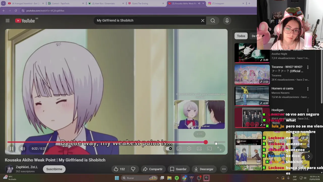Click the address bar URL
Image resolution: width=323 pixels, height=182 pixels.
coord(45,11)
